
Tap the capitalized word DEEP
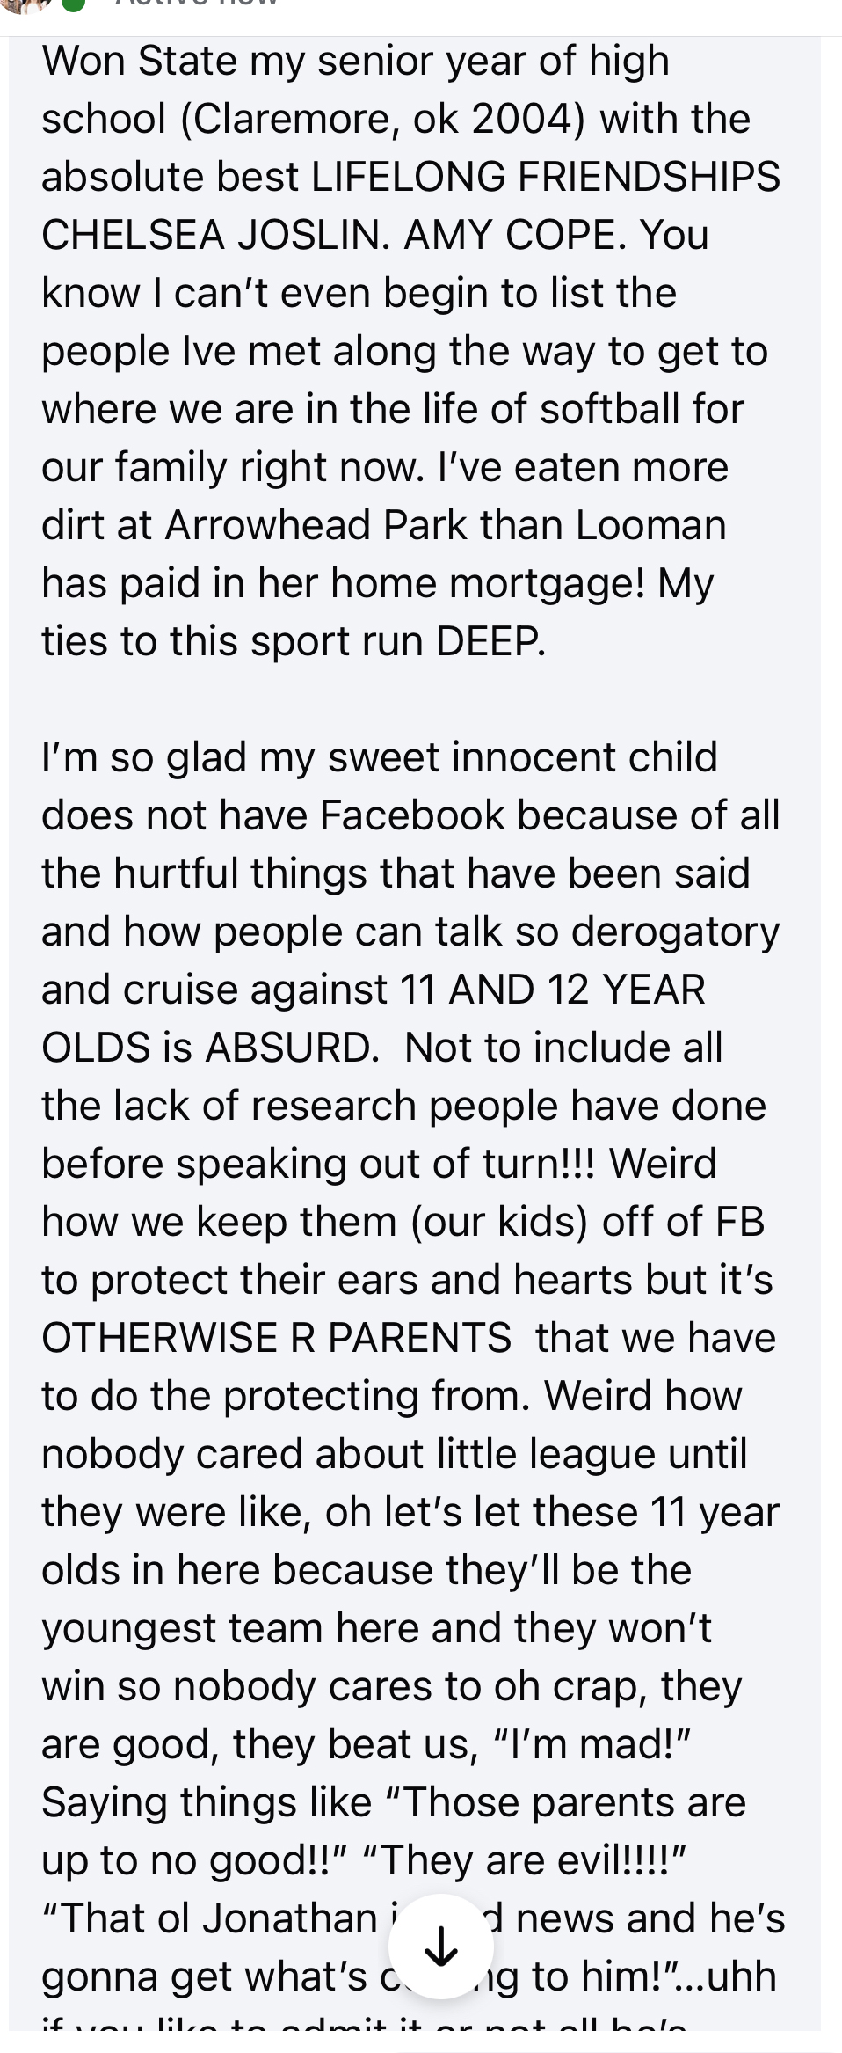point(490,641)
